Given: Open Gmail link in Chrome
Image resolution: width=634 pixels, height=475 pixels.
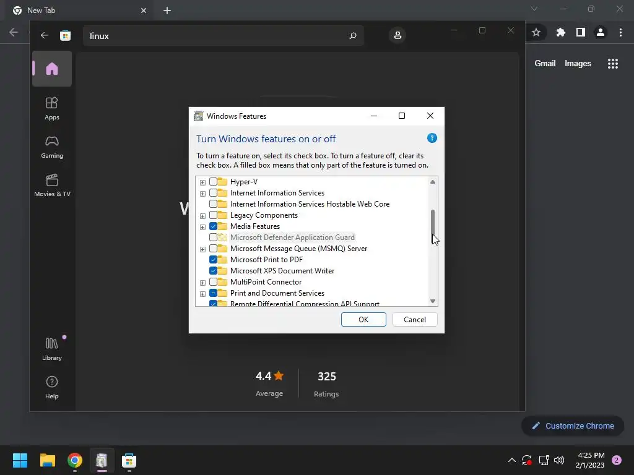Looking at the screenshot, I should [x=545, y=64].
